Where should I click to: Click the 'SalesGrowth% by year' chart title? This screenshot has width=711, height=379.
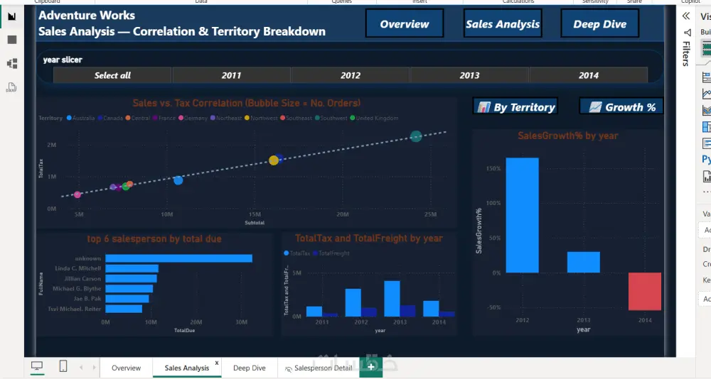pyautogui.click(x=567, y=136)
